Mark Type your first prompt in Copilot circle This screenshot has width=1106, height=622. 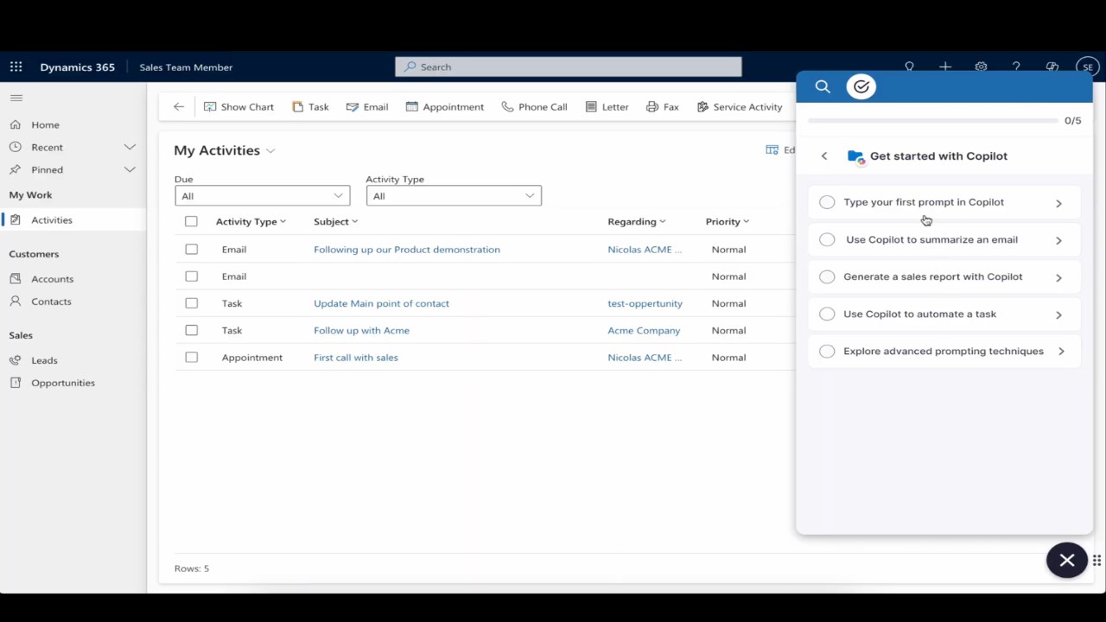pos(827,202)
